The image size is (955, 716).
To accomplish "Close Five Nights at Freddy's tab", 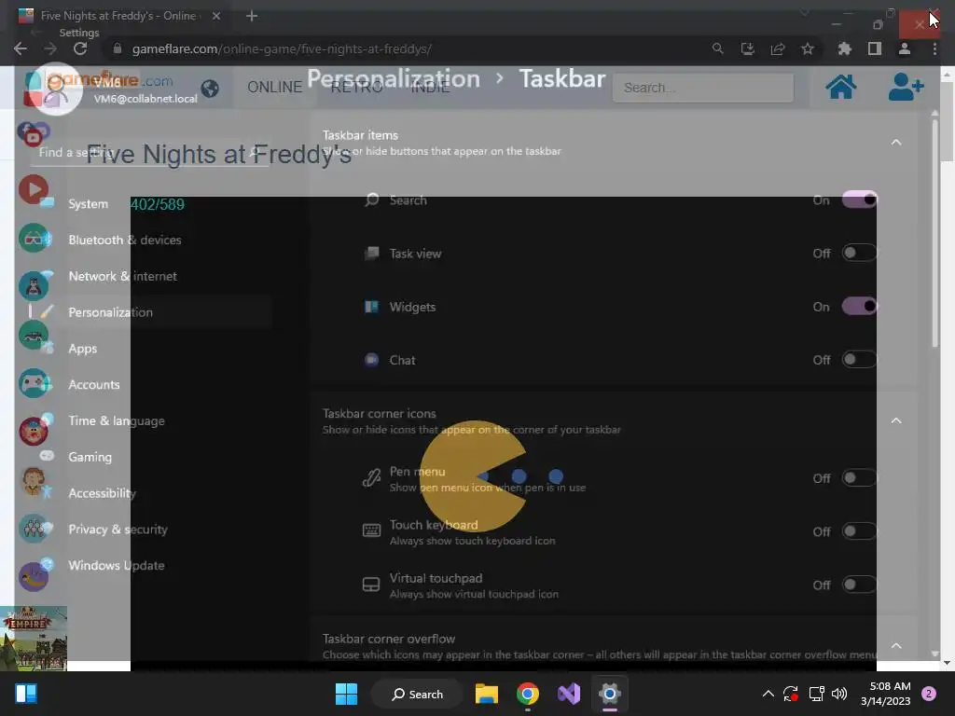I will (216, 16).
